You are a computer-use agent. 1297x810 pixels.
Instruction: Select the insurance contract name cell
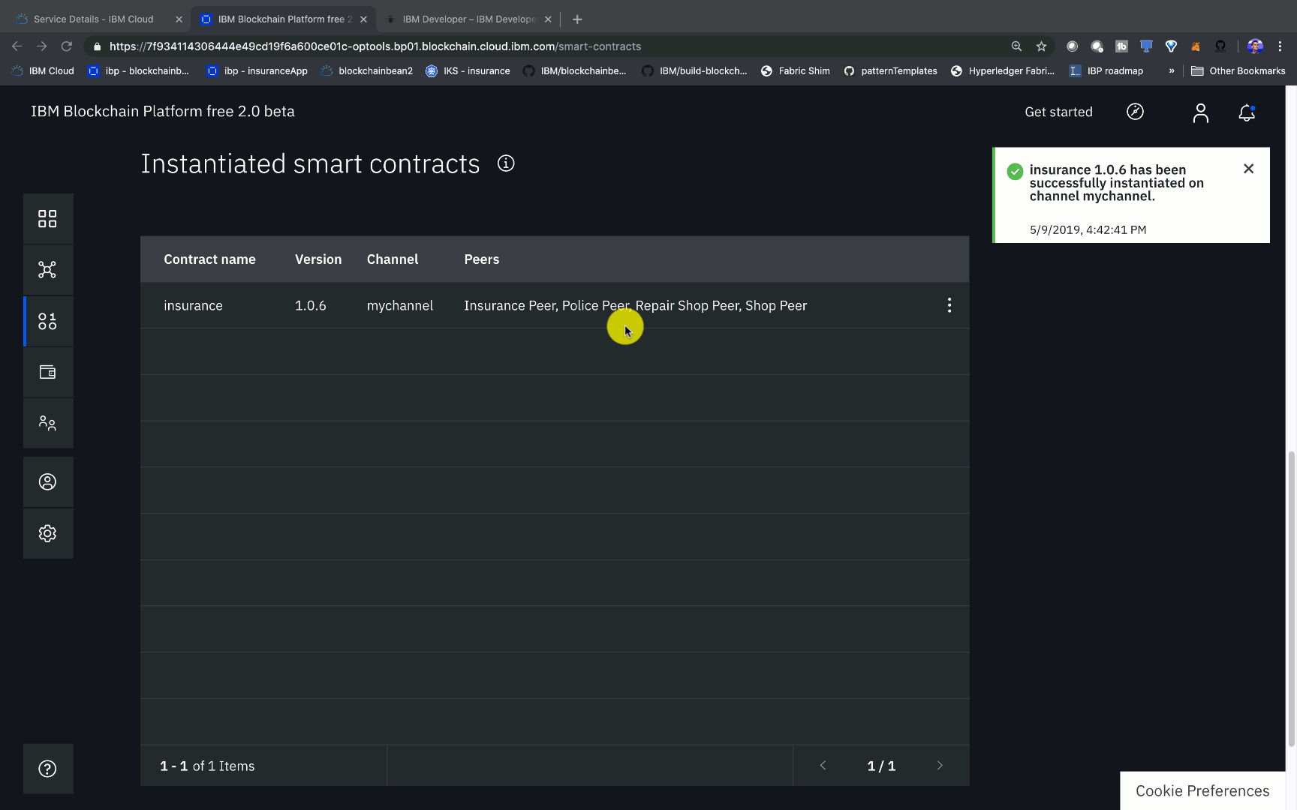(x=193, y=306)
